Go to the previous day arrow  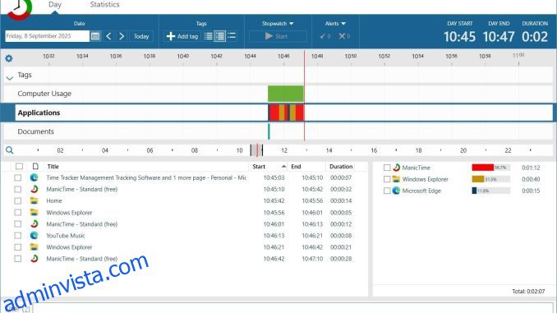[x=108, y=36]
